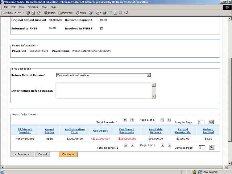Open the Tools menu
Screen dimensions: 232x174
44,7
